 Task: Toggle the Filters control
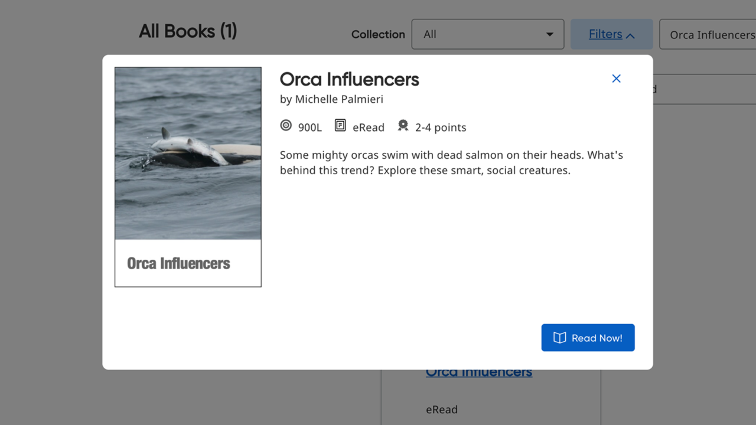[611, 34]
